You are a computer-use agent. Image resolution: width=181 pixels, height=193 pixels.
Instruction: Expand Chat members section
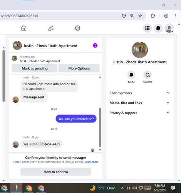140,93
